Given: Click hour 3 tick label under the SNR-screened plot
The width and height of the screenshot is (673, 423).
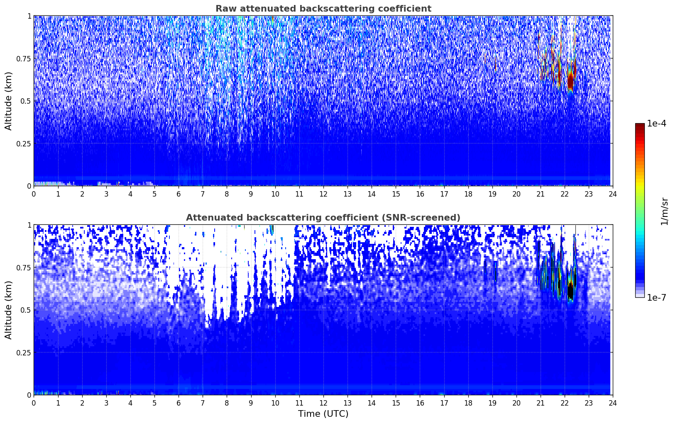Looking at the screenshot, I should pyautogui.click(x=106, y=403).
